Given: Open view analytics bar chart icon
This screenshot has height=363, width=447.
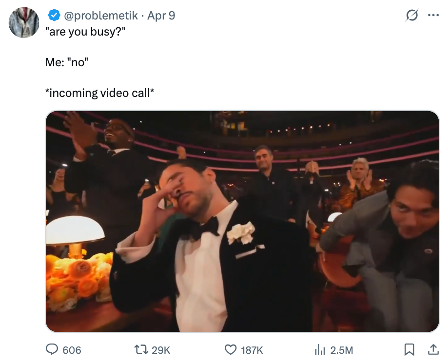Looking at the screenshot, I should point(320,349).
